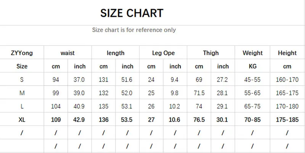Click the L height cell 170-180
The width and height of the screenshot is (305, 153).
pos(287,106)
